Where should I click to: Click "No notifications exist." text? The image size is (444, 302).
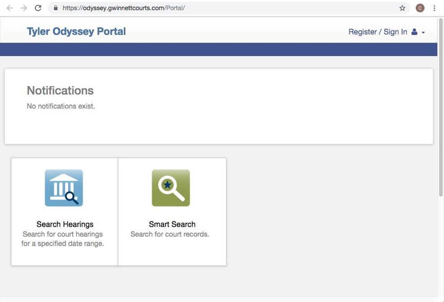pos(61,106)
